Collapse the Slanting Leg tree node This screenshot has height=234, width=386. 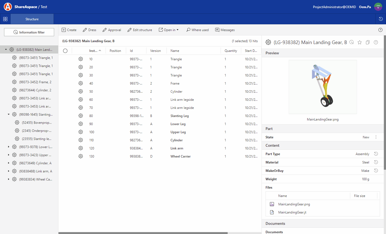(x=9, y=115)
